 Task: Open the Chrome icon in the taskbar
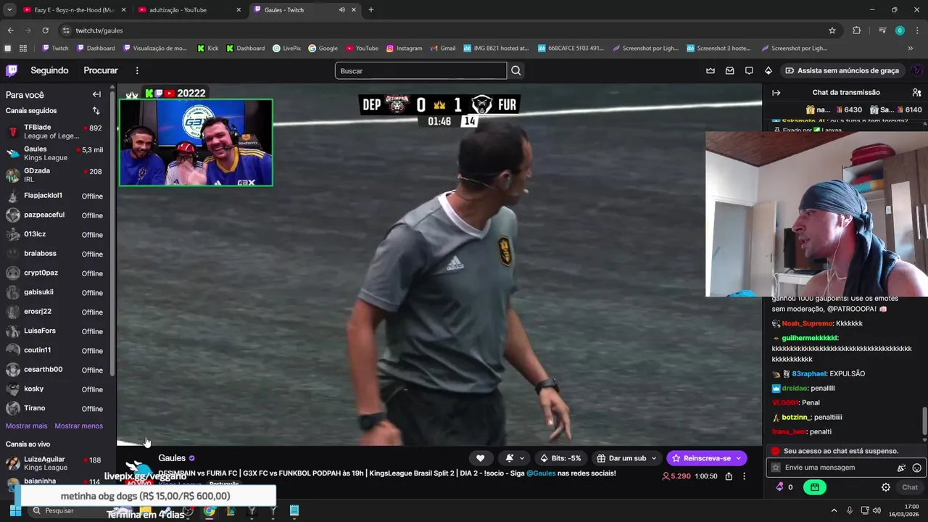coord(209,510)
